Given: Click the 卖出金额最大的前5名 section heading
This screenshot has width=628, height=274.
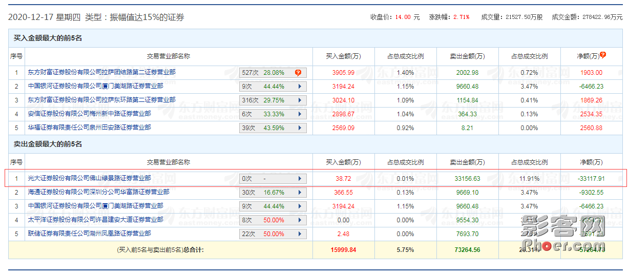Looking at the screenshot, I should pyautogui.click(x=48, y=144).
